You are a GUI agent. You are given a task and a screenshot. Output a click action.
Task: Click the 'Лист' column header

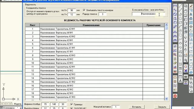32,25
